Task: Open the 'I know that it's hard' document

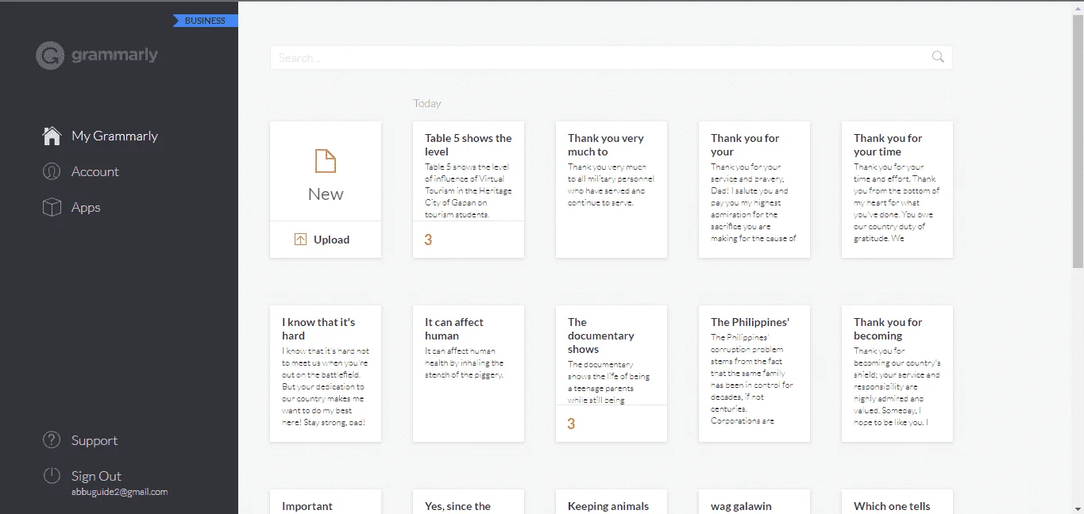Action: [x=326, y=374]
